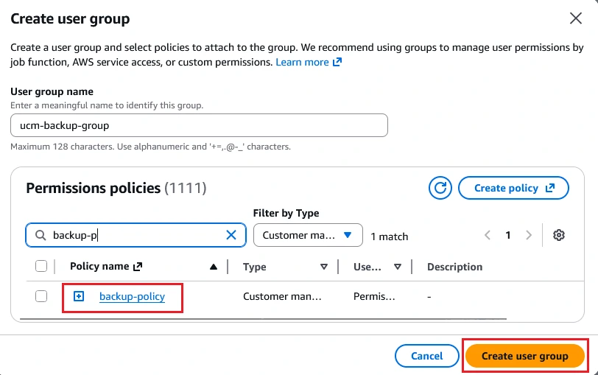598x375 pixels.
Task: Open the Create policy button
Action: [513, 188]
